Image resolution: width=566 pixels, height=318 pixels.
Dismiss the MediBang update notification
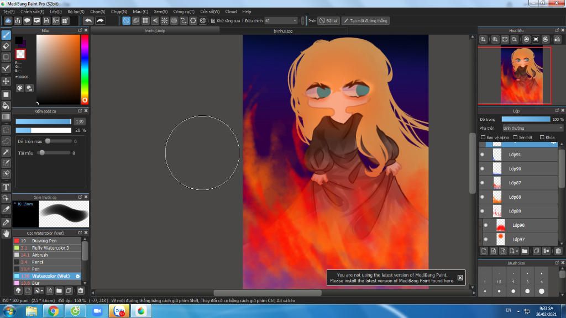[x=460, y=278]
